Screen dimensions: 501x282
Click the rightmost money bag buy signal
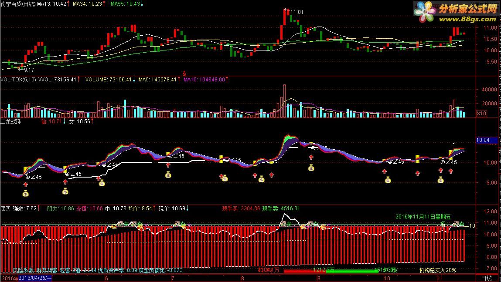click(x=441, y=180)
